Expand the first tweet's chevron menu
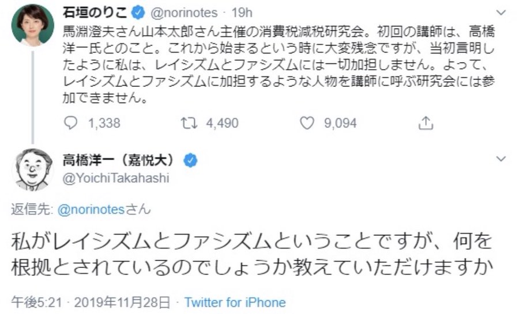Screen dimensions: 519x314 click(x=501, y=13)
